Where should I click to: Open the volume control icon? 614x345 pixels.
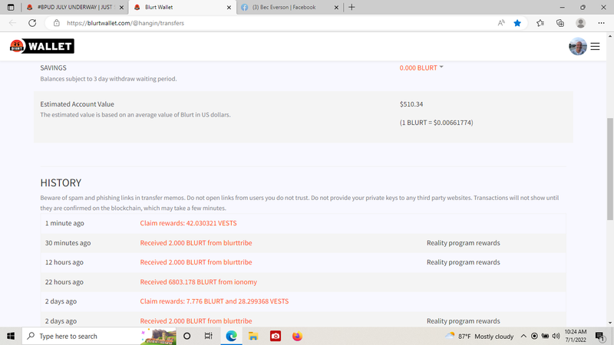(556, 336)
